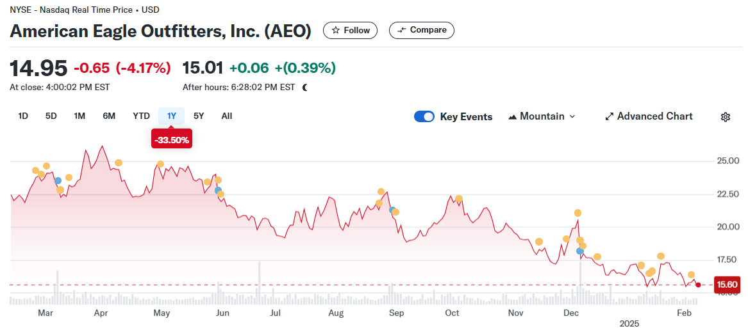
Task: Click the -0.65 (-4.17%) change text
Action: point(122,68)
